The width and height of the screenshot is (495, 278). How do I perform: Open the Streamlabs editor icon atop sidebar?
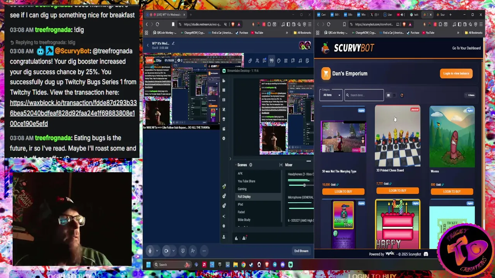(x=224, y=81)
